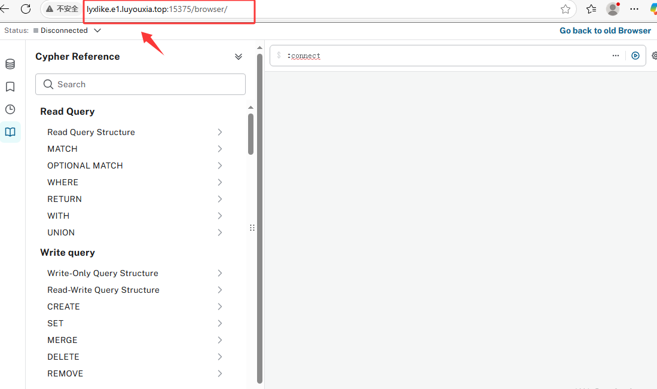Bookmark this page with the star icon
This screenshot has height=389, width=657.
(x=566, y=9)
